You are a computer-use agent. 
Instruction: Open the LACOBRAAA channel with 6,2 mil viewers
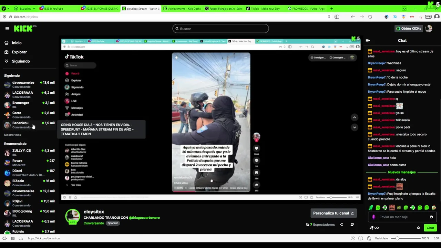click(x=29, y=95)
